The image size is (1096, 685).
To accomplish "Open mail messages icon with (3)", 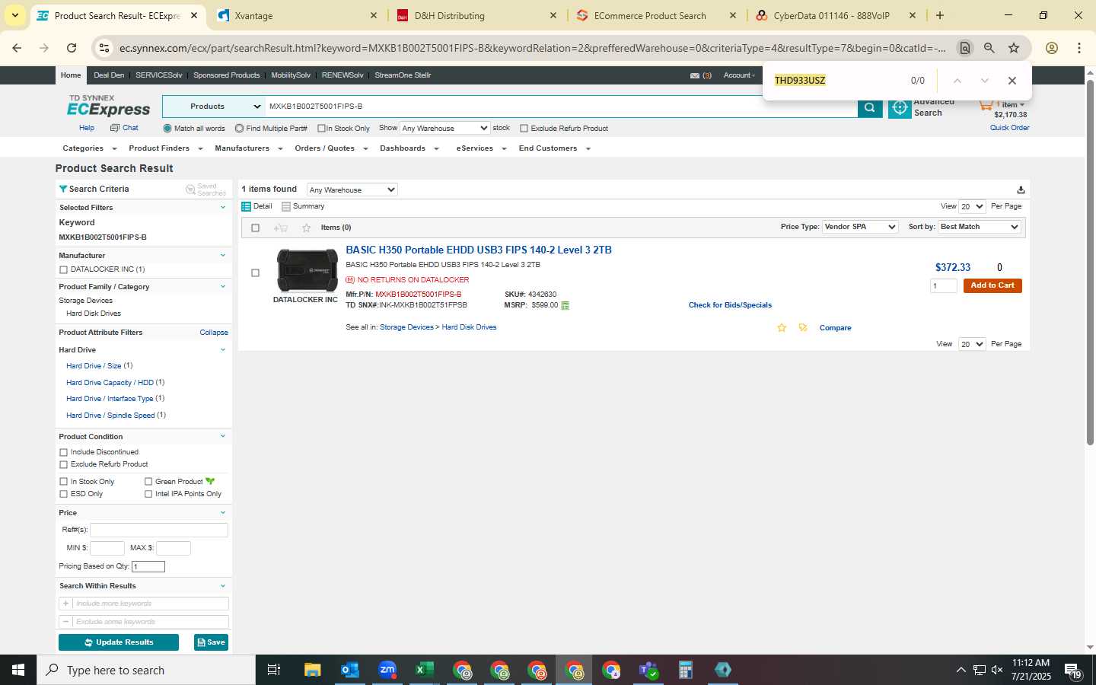I will (x=695, y=75).
